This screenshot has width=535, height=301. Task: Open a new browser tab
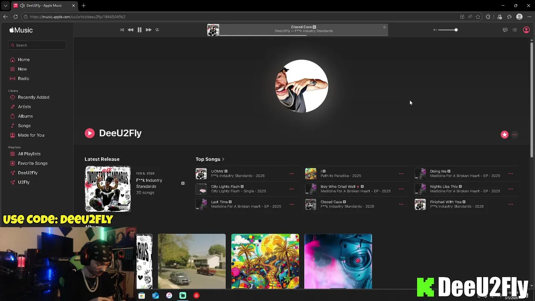(84, 5)
